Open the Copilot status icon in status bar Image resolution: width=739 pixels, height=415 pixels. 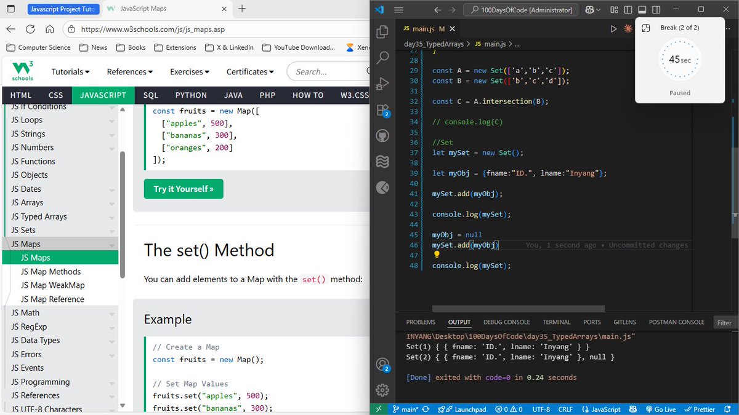click(x=634, y=409)
